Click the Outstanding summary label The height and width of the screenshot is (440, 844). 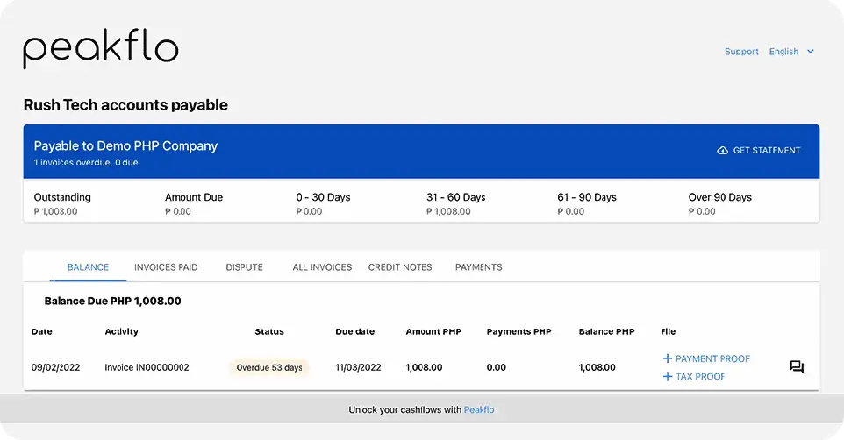pos(62,197)
